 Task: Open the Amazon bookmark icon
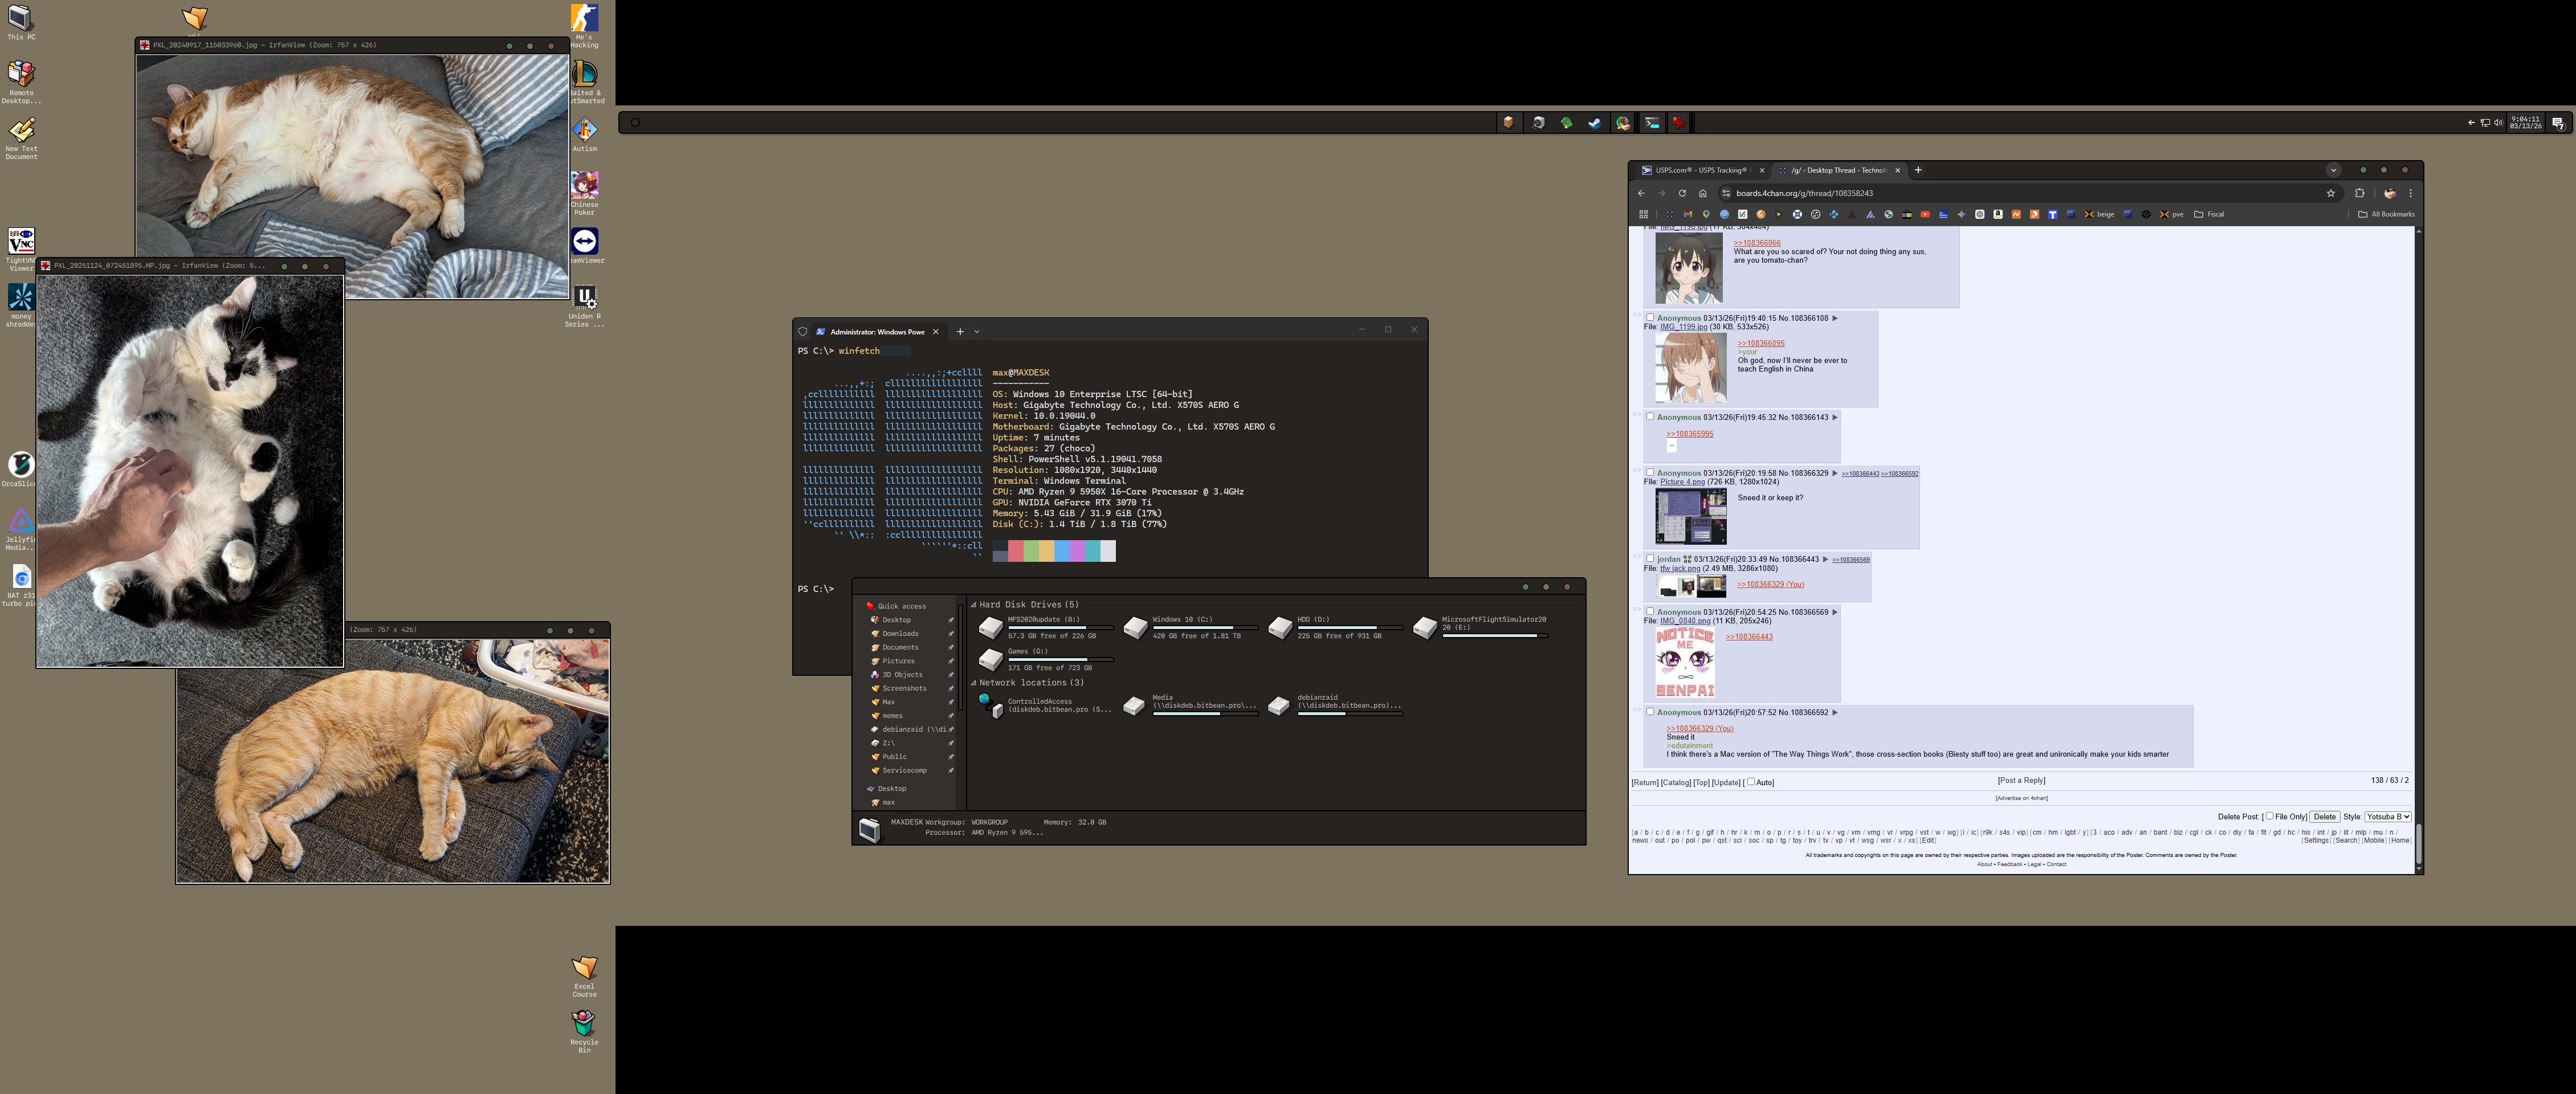[x=1998, y=214]
